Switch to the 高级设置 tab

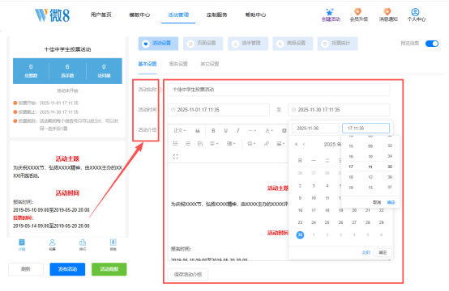(293, 44)
